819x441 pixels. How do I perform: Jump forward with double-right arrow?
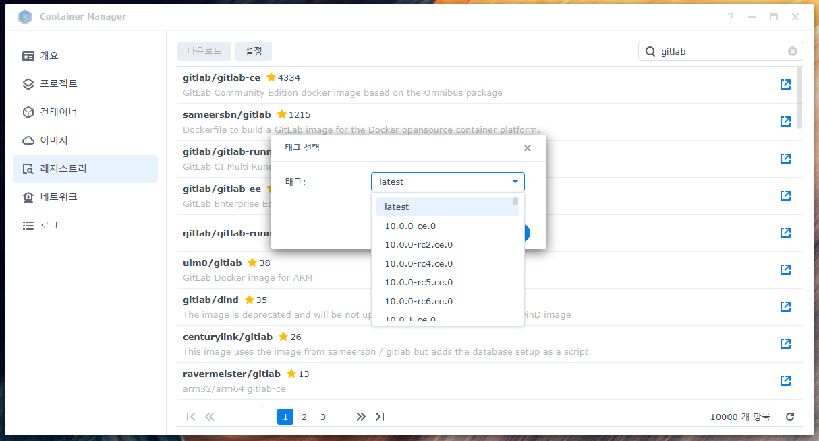pos(361,417)
